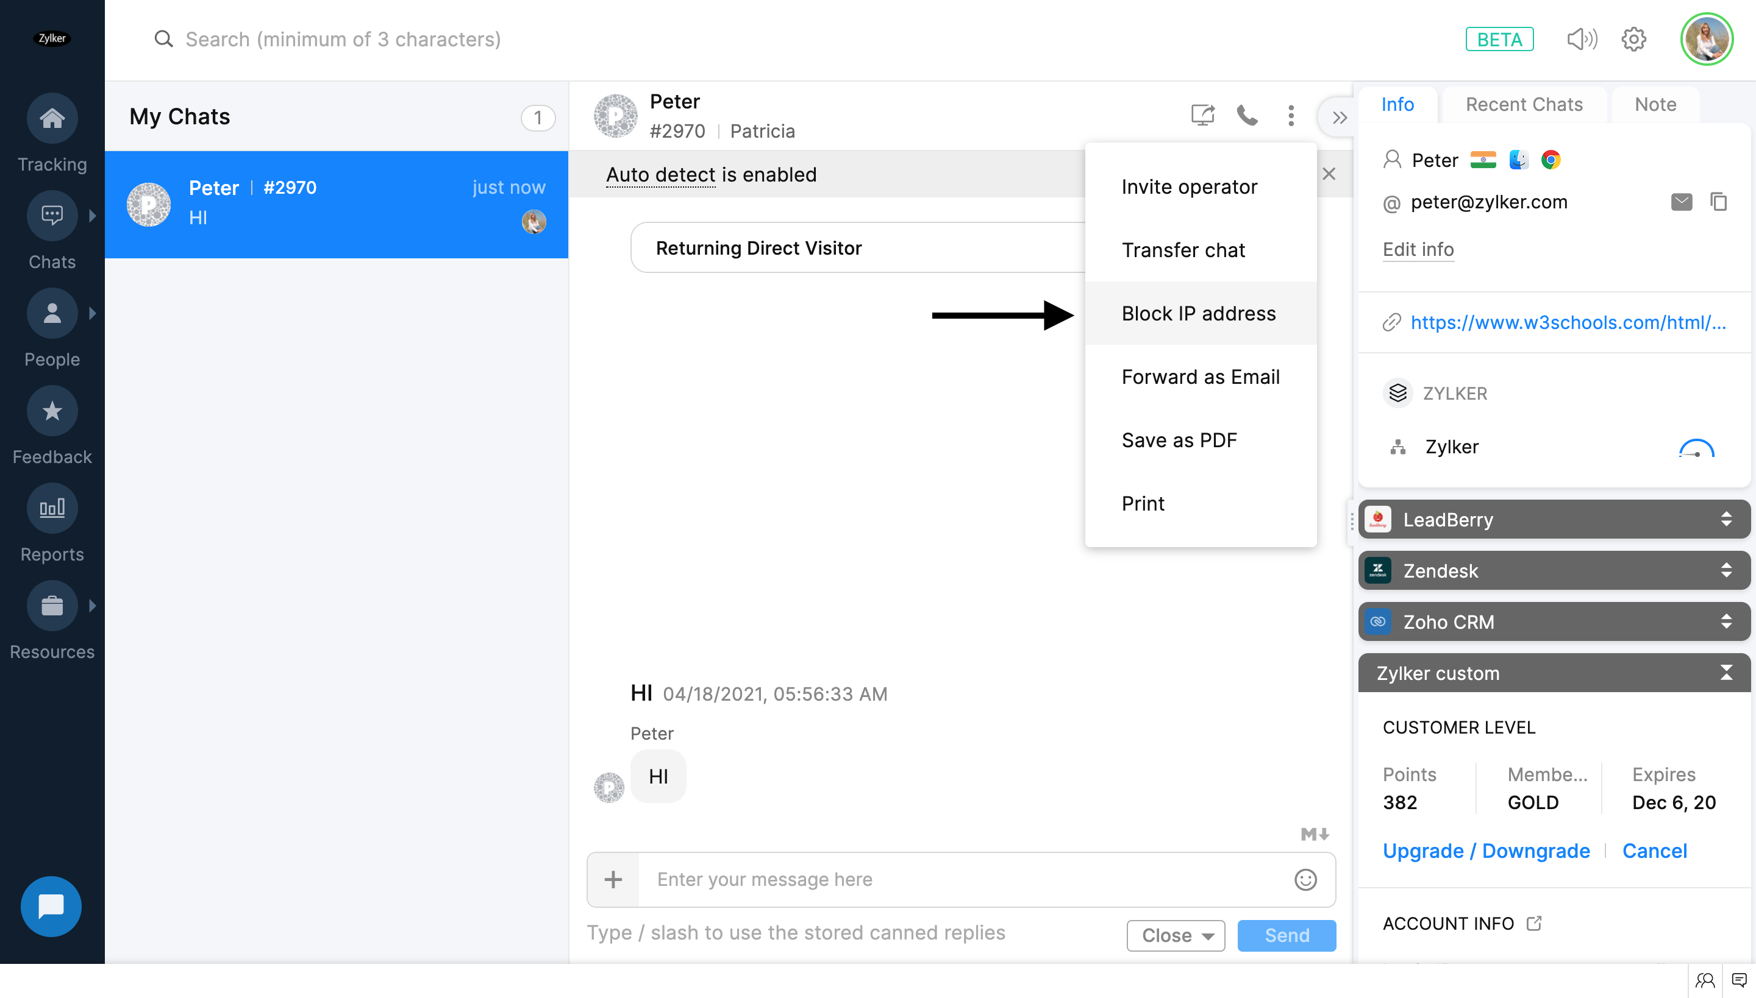Click the Zylker lead score gauge
This screenshot has height=998, width=1756.
tap(1696, 448)
